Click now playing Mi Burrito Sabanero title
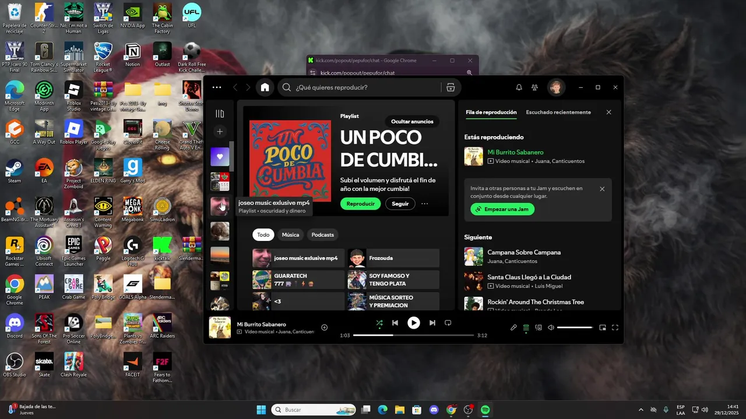This screenshot has width=746, height=419. (x=515, y=152)
